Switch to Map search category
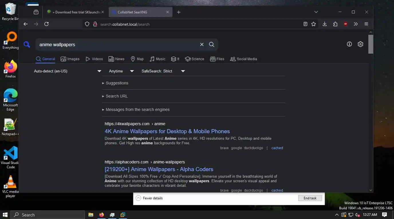The height and width of the screenshot is (219, 394). pos(137,59)
